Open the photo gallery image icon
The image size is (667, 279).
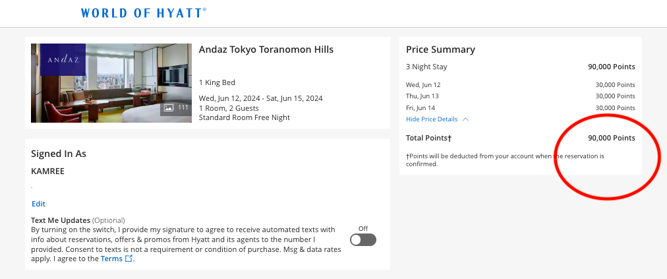(169, 108)
